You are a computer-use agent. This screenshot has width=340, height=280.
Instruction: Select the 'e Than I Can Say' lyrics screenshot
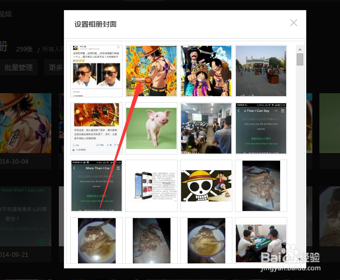pyautogui.click(x=261, y=128)
